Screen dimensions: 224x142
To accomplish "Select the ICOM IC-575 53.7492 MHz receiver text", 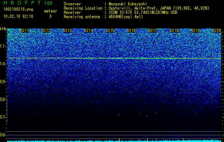I will (143, 12).
